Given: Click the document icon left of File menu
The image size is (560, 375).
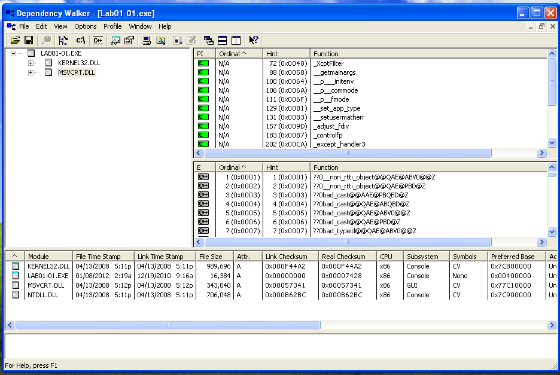Looking at the screenshot, I should (11, 26).
